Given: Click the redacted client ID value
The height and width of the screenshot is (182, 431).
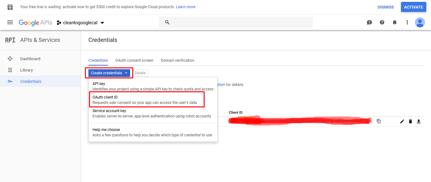Looking at the screenshot, I should click(300, 121).
